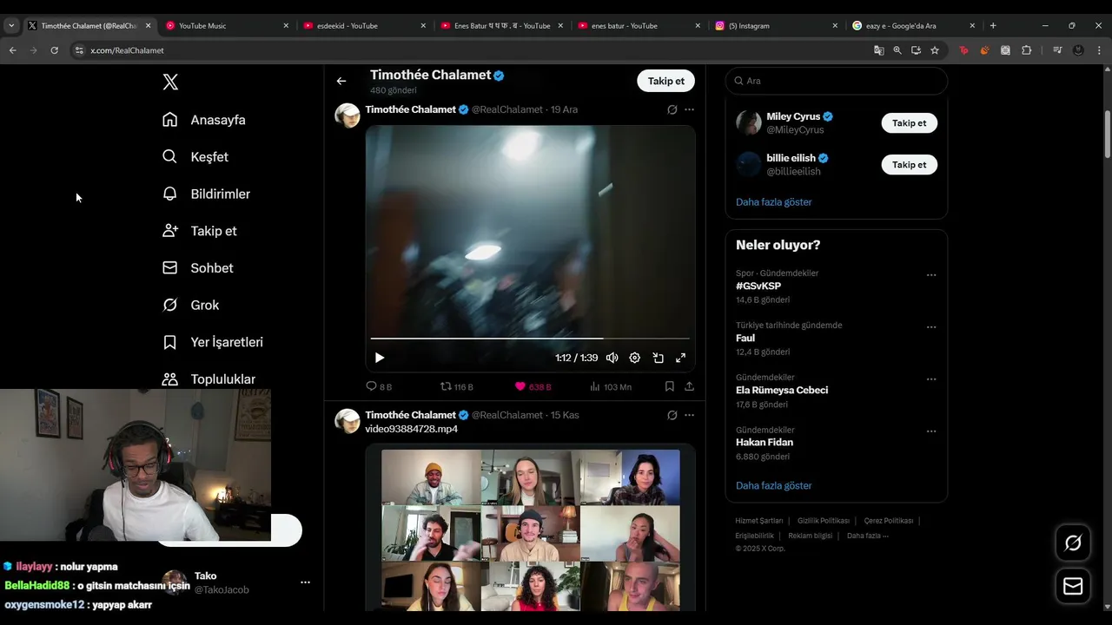Click Daha fazla göster under suggestions

pos(773,202)
